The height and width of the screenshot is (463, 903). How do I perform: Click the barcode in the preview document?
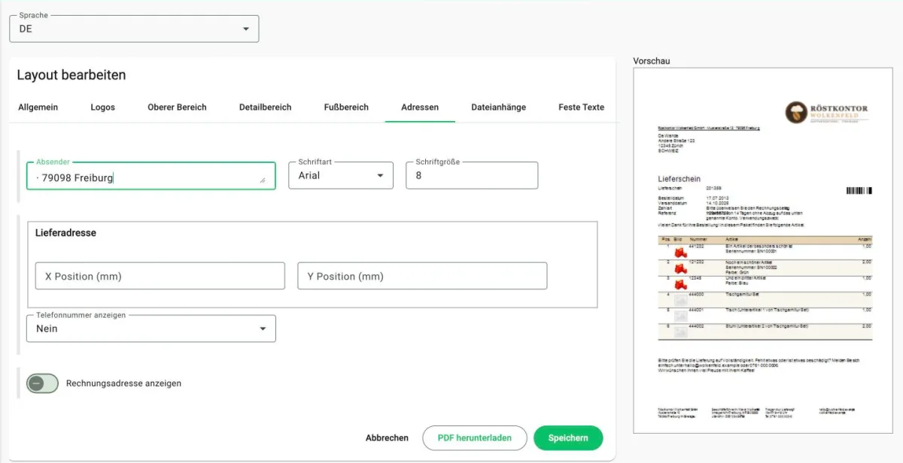[858, 191]
